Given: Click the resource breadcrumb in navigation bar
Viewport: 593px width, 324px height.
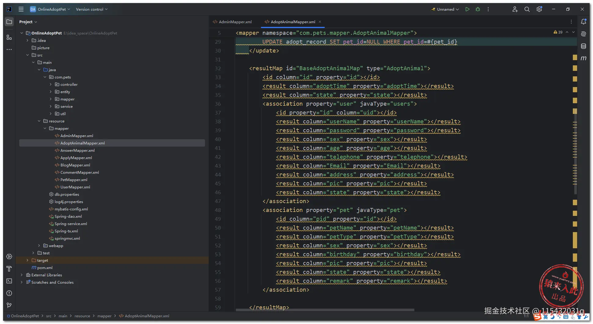Looking at the screenshot, I should [x=82, y=316].
